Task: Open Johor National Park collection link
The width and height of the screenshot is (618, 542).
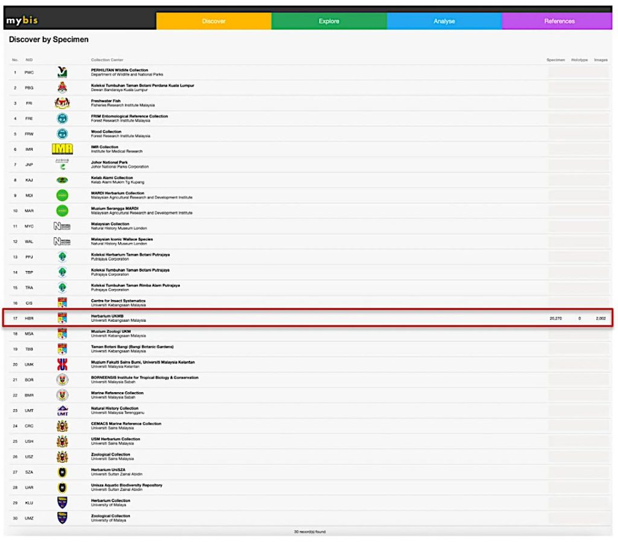Action: (109, 162)
